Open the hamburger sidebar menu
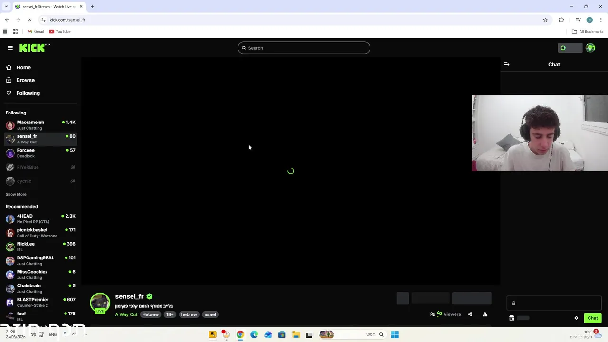 tap(10, 48)
